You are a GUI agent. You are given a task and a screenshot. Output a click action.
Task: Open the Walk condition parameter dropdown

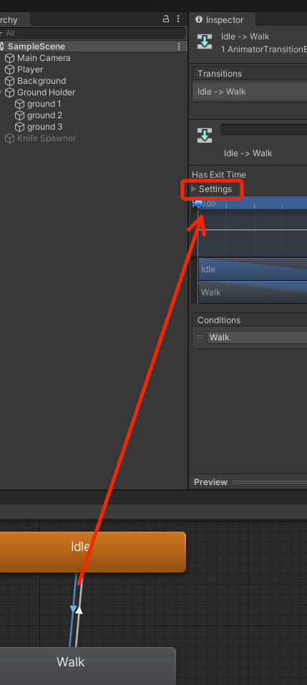click(257, 337)
